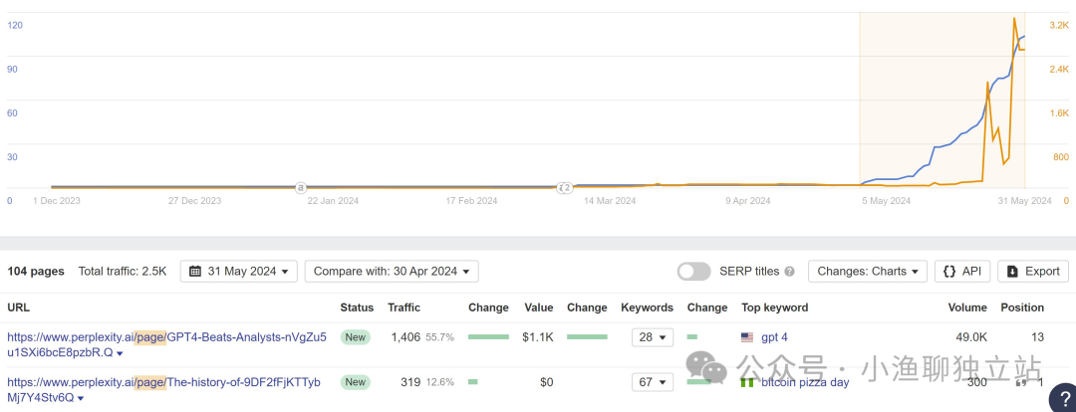Open the round help button at bottom right
This screenshot has height=412, width=1076.
(x=1062, y=398)
